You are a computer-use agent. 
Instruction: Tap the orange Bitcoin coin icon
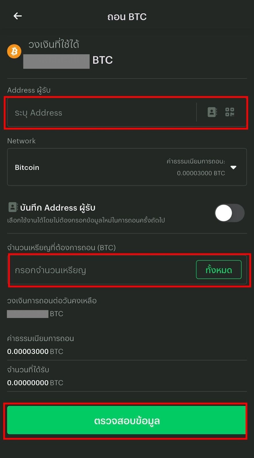(14, 51)
